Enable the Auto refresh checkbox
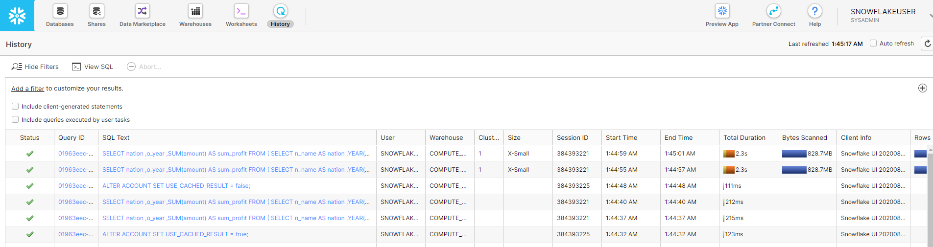Viewport: 933px width, 247px height. tap(873, 43)
